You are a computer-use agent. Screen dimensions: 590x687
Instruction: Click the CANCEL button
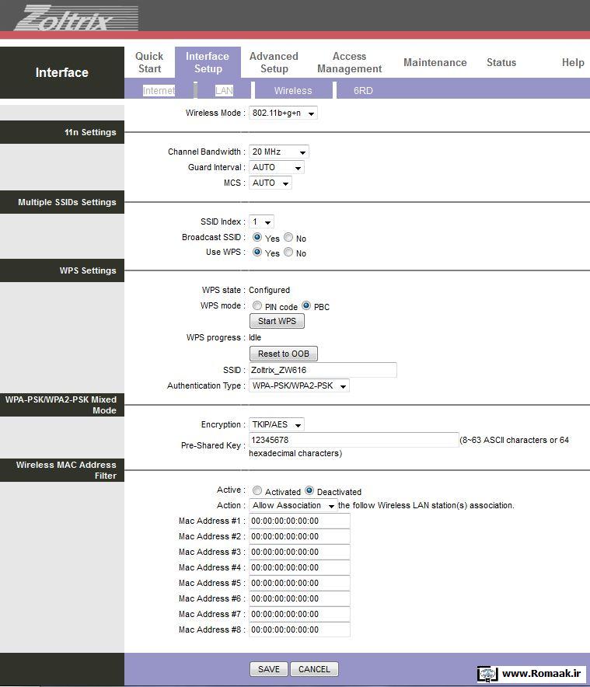[314, 669]
